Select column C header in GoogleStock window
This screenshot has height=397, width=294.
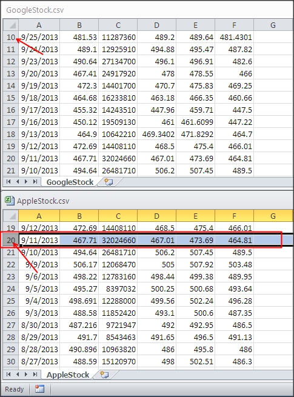(118, 25)
